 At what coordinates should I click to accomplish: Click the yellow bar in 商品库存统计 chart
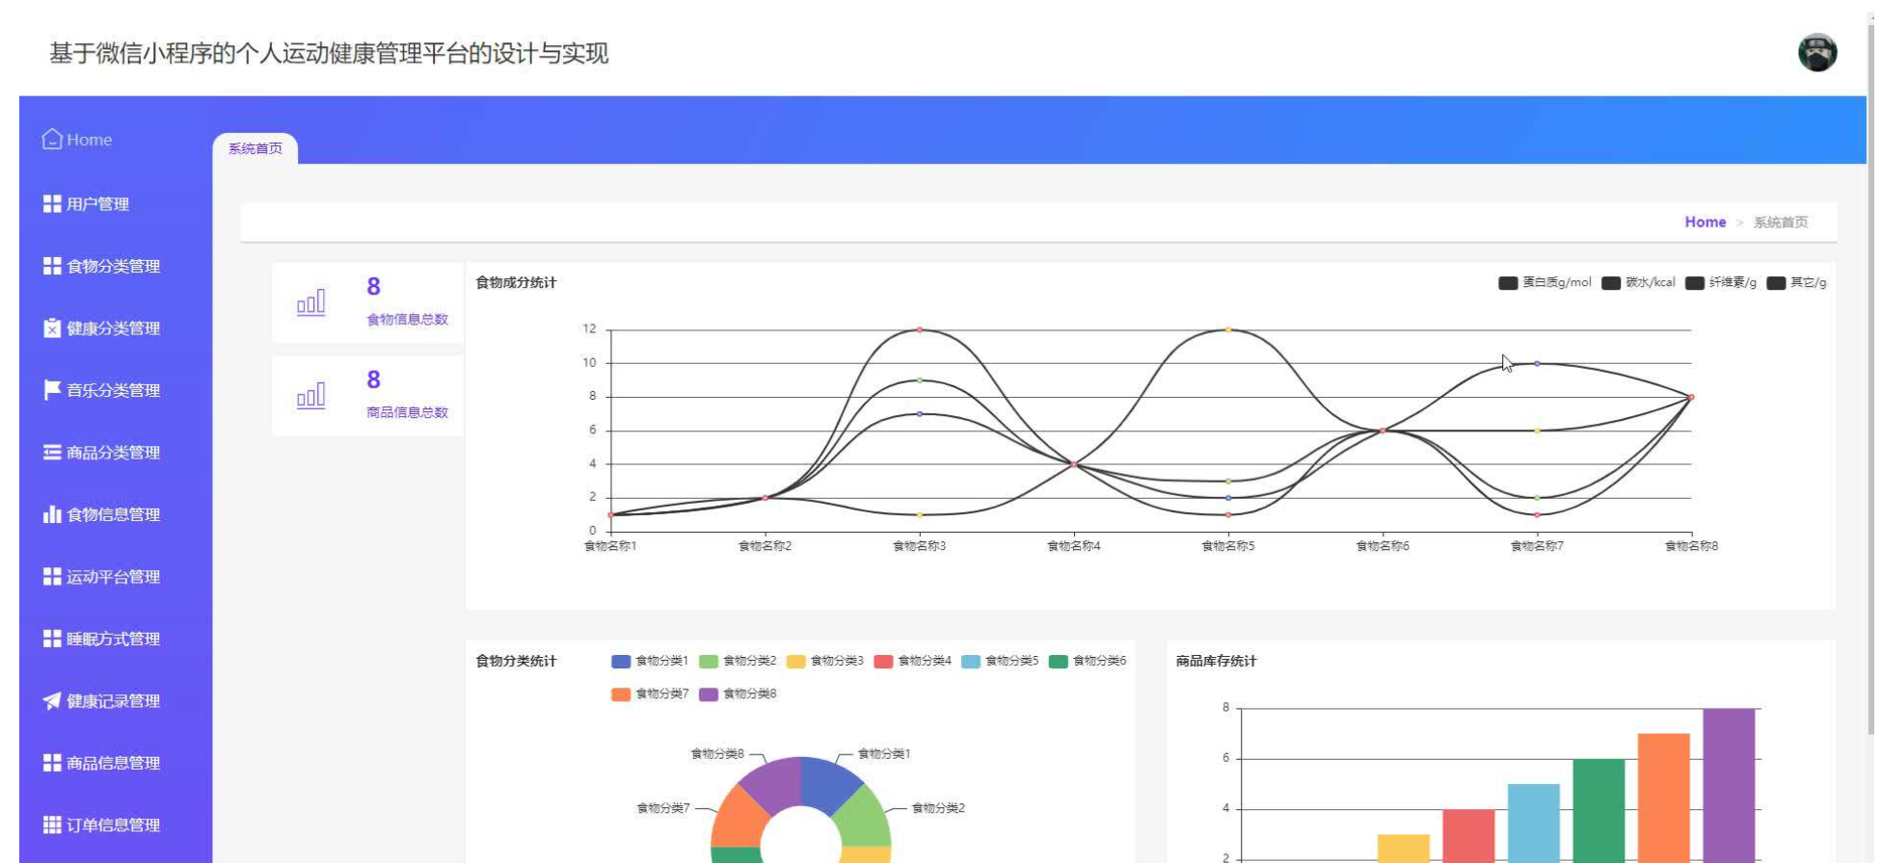1404,848
